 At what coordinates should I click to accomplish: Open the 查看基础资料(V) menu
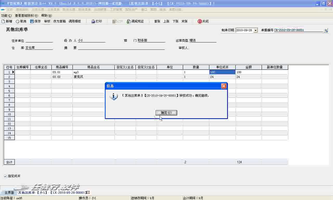26,16
